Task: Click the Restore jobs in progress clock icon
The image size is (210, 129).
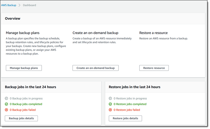Action: click(x=110, y=99)
